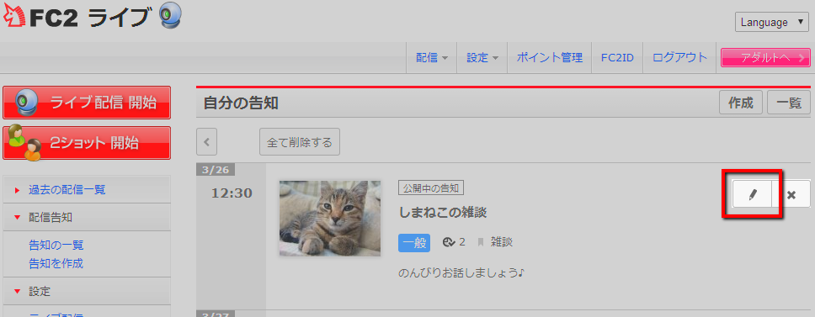
Task: Click the pencil edit icon for しまねこの雑談
Action: (x=752, y=194)
